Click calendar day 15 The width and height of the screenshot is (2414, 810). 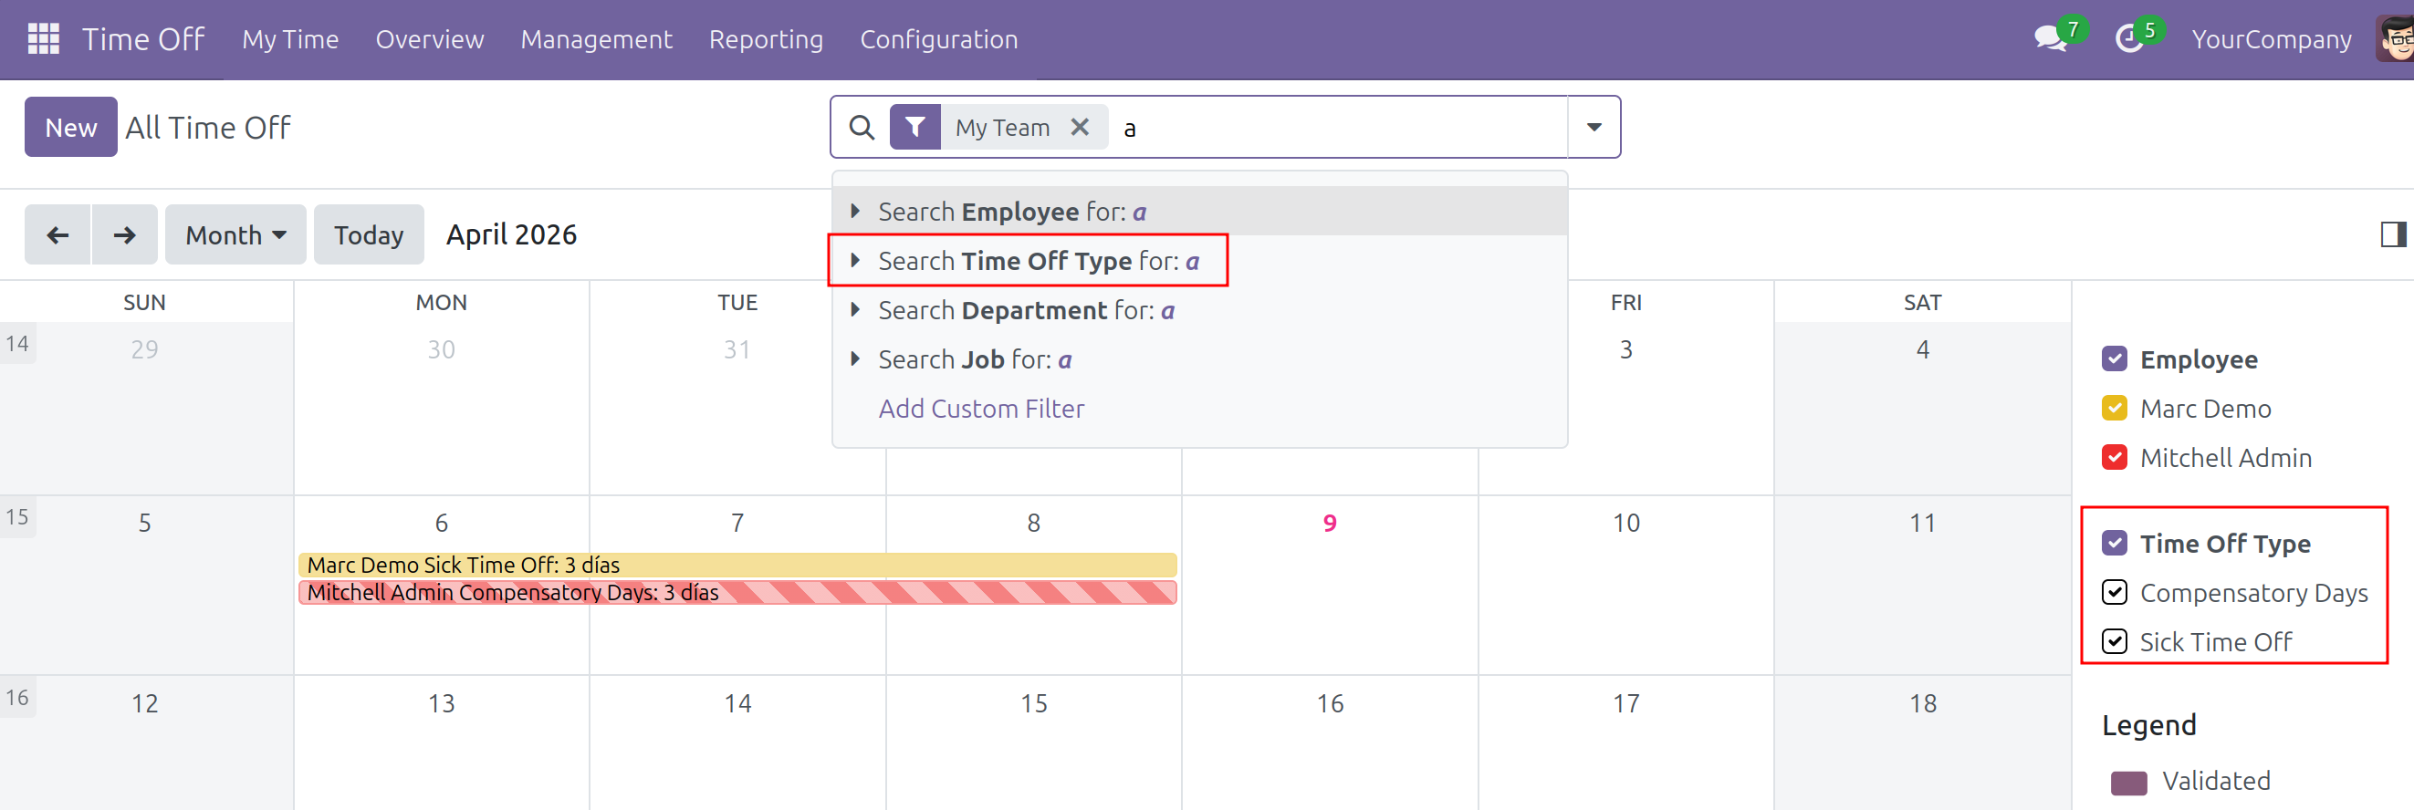pyautogui.click(x=1033, y=703)
